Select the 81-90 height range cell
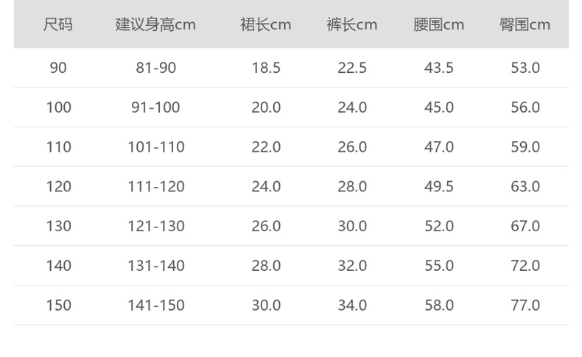This screenshot has height=357, width=582. point(155,68)
